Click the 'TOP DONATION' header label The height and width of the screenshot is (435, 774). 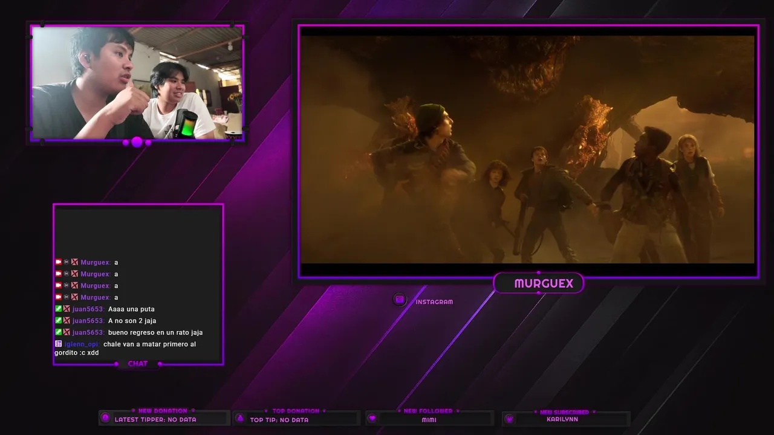[296, 411]
